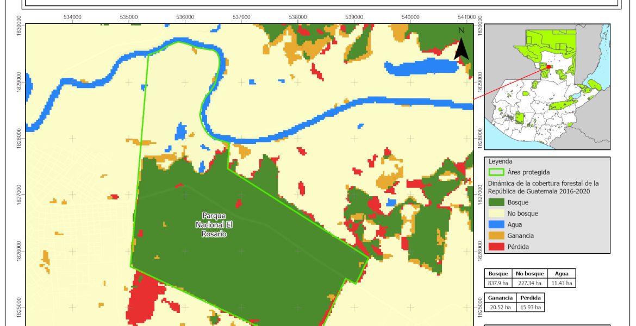Select the blue Agua legend swatch

[x=496, y=224]
